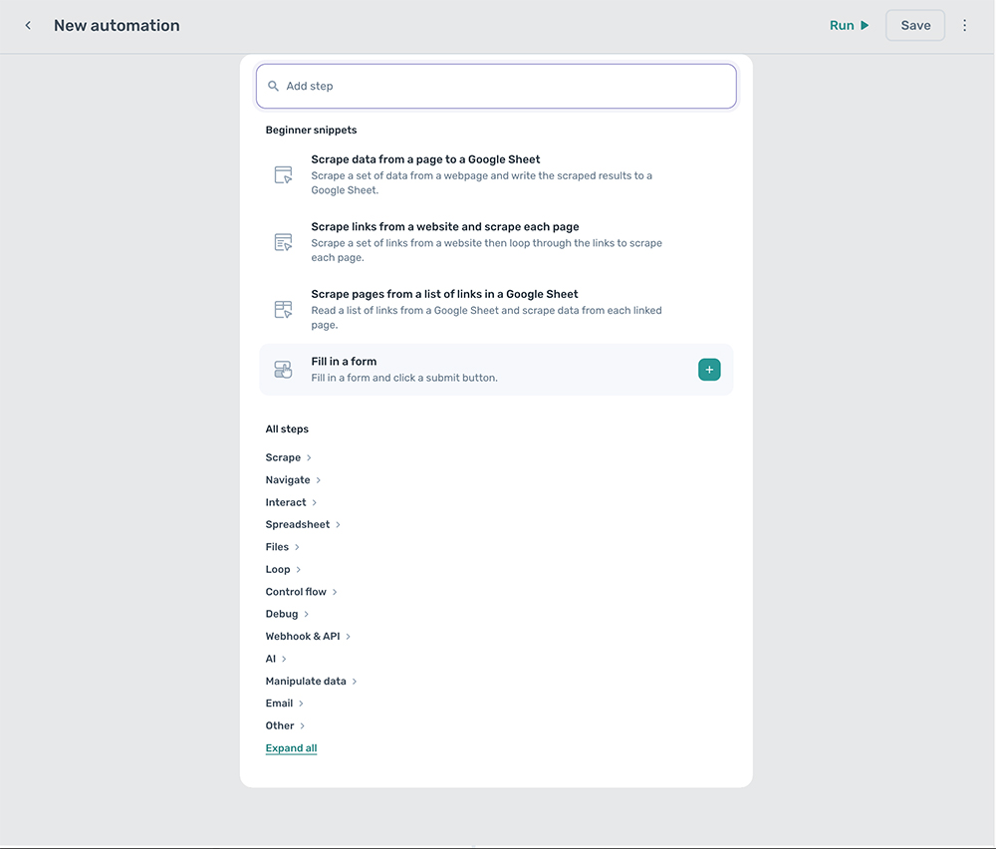The image size is (996, 849).
Task: Expand the Debug steps category
Action: click(x=287, y=614)
